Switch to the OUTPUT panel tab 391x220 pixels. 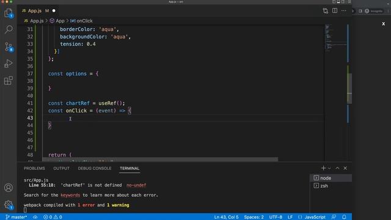[61, 169]
